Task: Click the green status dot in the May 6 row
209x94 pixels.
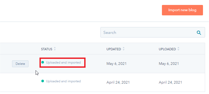Action: point(43,62)
